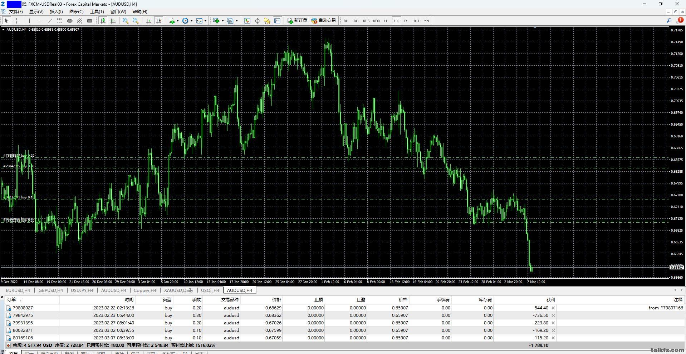Viewport: 686px width, 354px height.
Task: Open the periodicity clock icon
Action: point(185,21)
